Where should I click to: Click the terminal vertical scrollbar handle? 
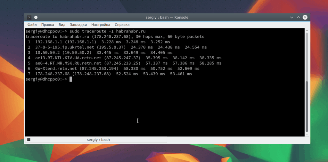pyautogui.click(x=307, y=107)
